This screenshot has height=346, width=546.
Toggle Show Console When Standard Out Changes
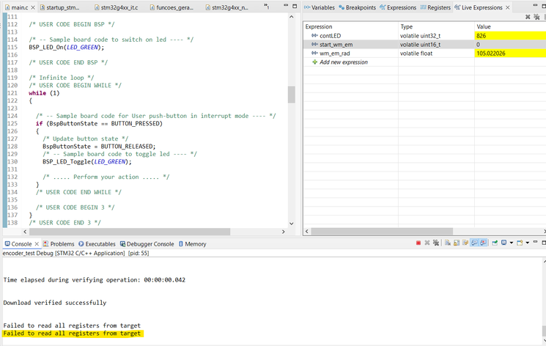[x=474, y=243]
